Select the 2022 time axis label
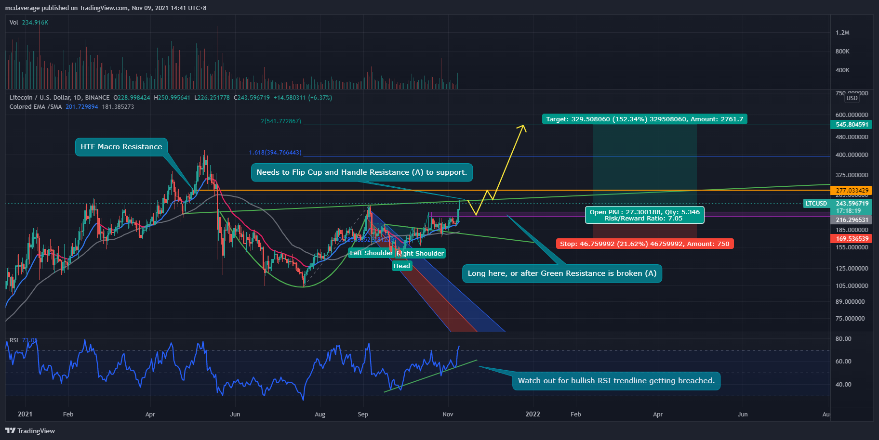879x440 pixels. tap(533, 414)
